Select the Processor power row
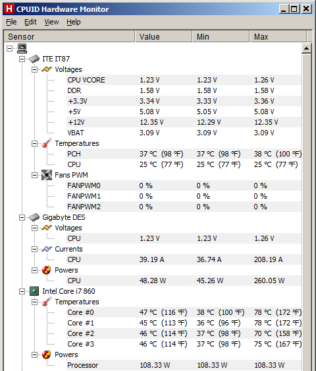The image size is (316, 371). coord(184,365)
